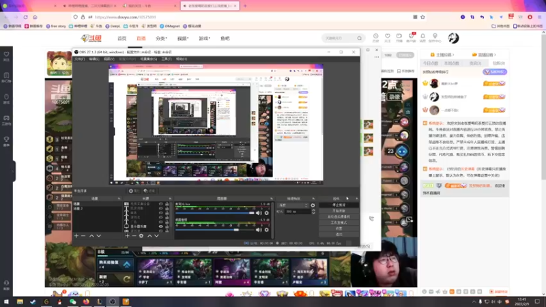
Task: Increase transition duration with up arrow
Action: click(313, 210)
